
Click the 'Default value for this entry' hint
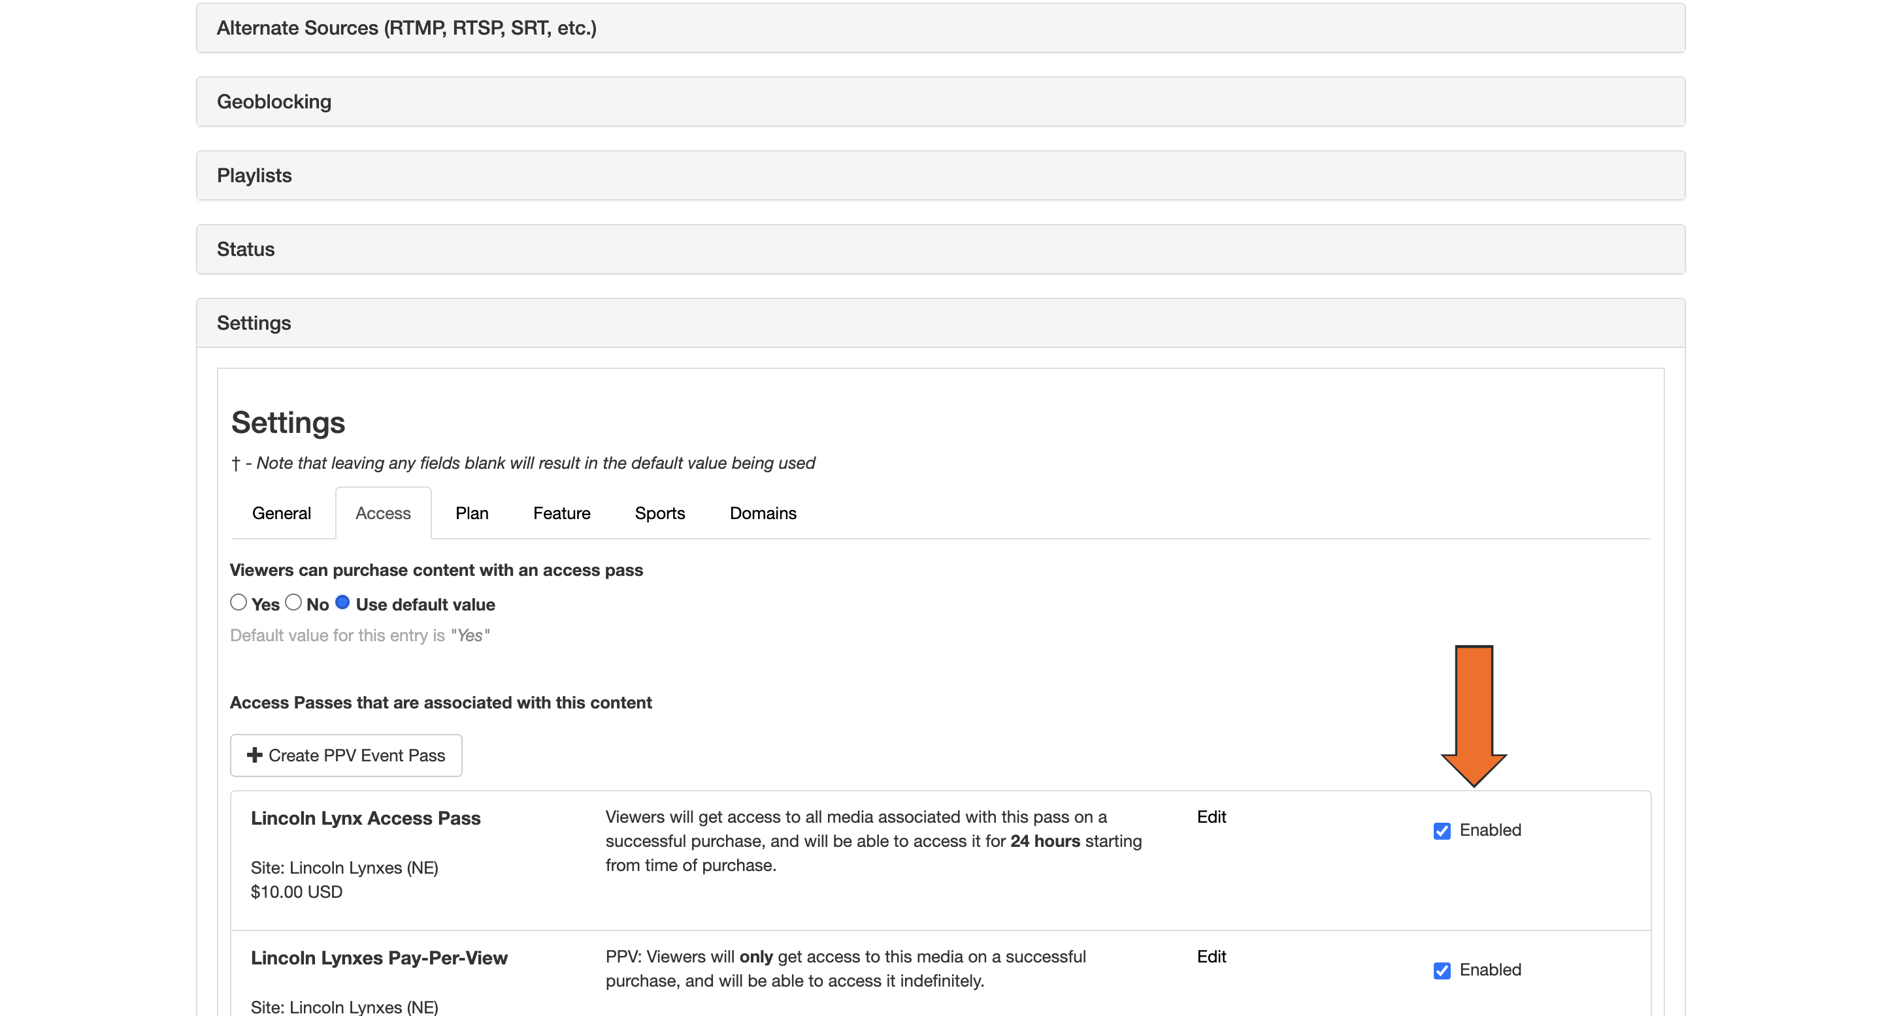[359, 635]
